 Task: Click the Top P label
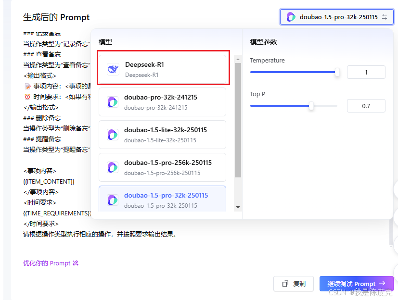click(x=257, y=94)
